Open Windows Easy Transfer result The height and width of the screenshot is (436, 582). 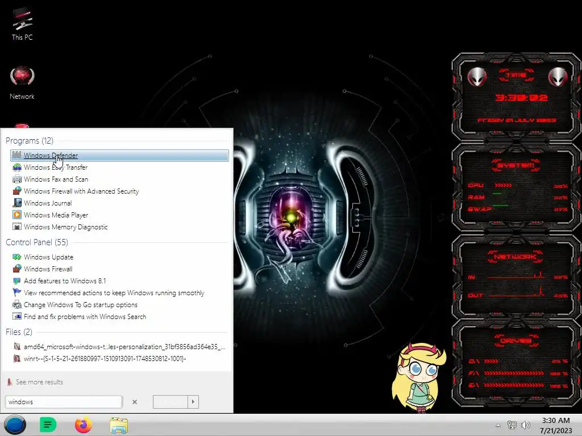[119, 167]
